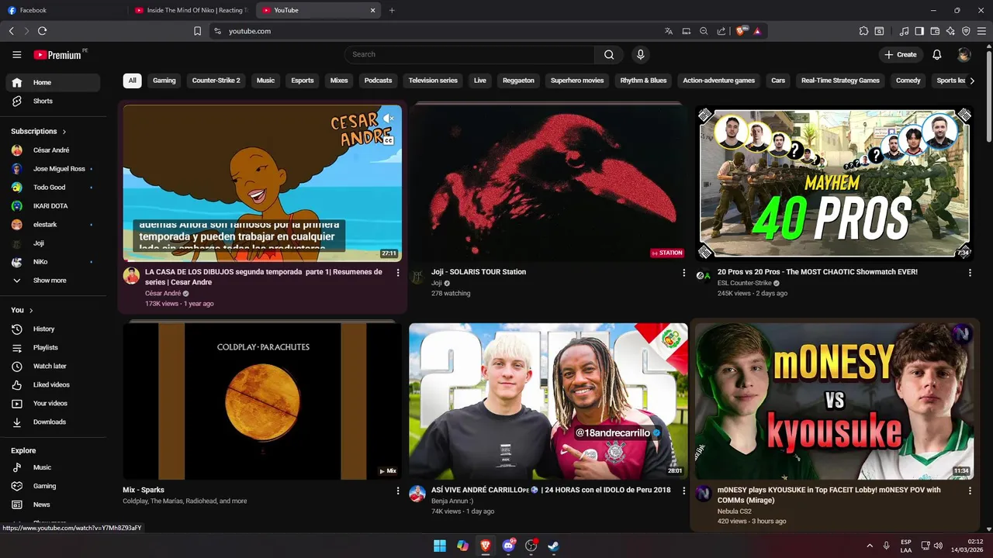
Task: Select the All category chip
Action: [x=133, y=81]
